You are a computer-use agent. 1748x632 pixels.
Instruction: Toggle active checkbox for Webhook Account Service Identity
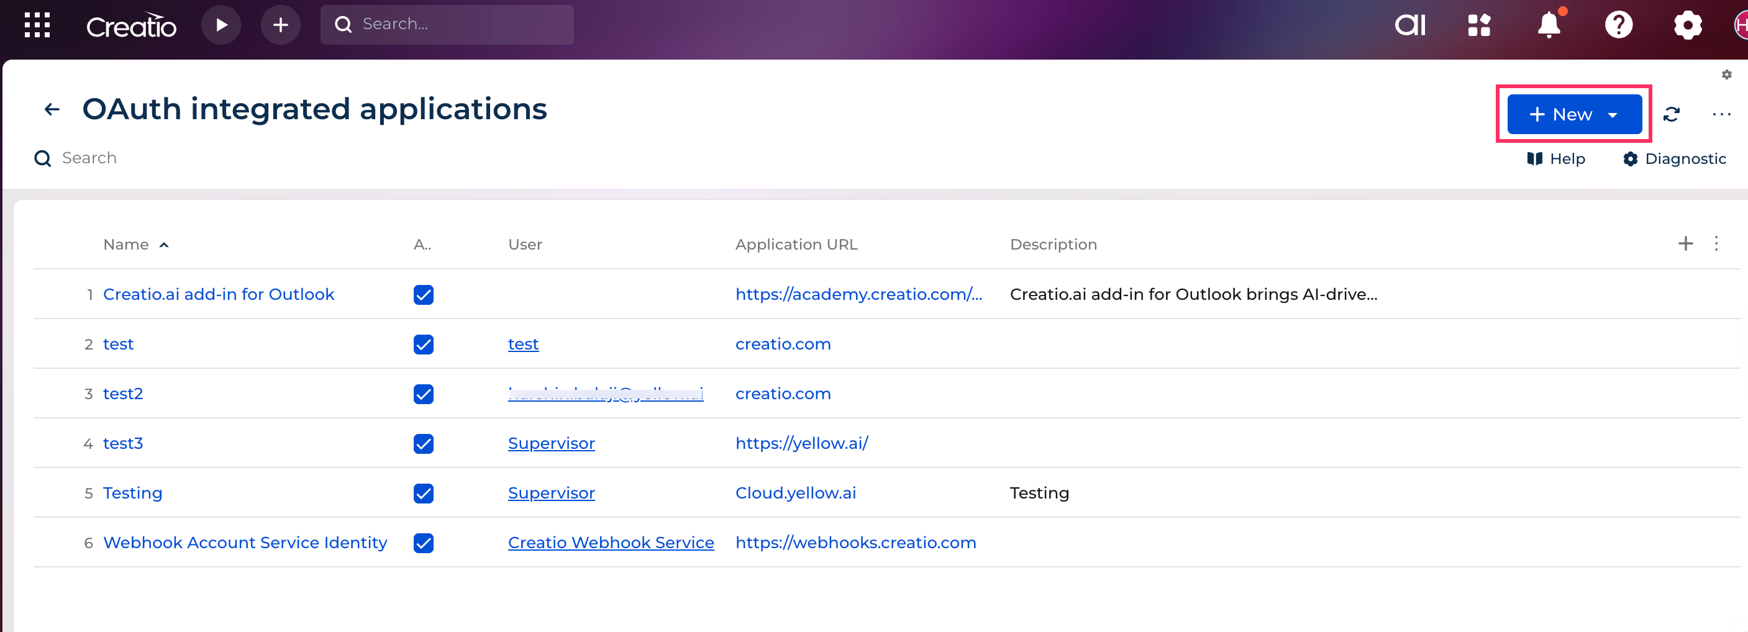coord(424,543)
